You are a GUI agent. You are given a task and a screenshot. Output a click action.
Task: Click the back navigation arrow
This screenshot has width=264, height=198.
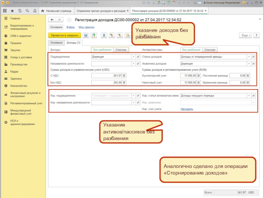click(x=52, y=20)
